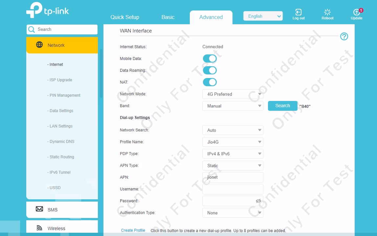Open the language dropdown showing English

[263, 16]
